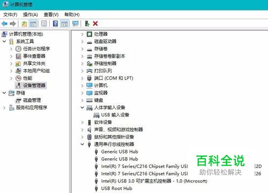
Task: Expand the 本地用户和组 node arrow
Action: pos(11,71)
